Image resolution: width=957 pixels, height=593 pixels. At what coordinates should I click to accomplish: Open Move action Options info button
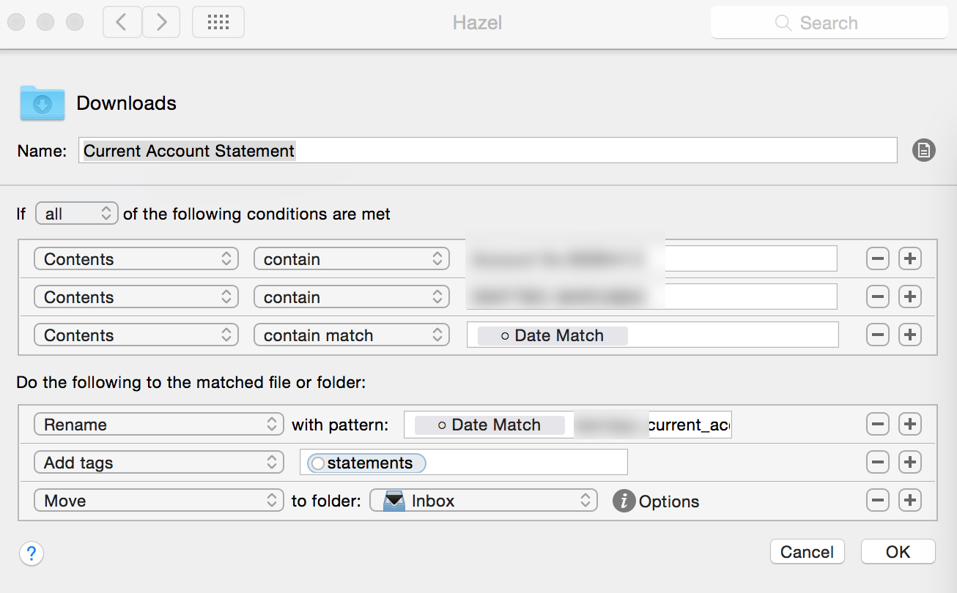pyautogui.click(x=624, y=501)
